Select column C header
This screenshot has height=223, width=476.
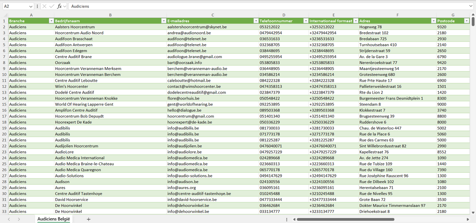click(213, 15)
